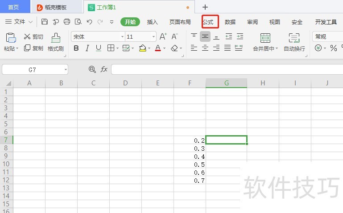Image resolution: width=343 pixels, height=213 pixels.
Task: Click Copy (复制) button
Action: tap(33, 48)
